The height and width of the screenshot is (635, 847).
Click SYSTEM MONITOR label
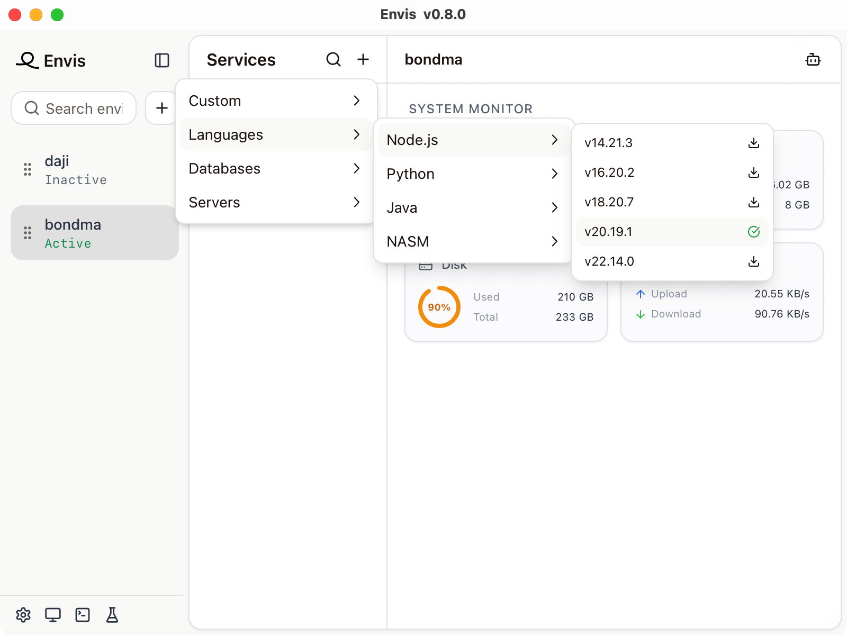pos(471,109)
